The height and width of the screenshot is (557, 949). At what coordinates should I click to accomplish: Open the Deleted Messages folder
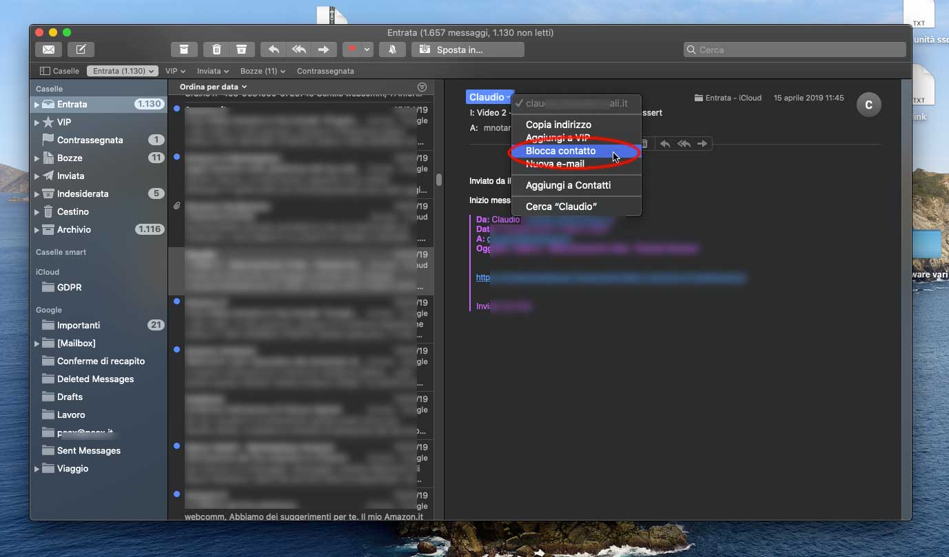click(x=99, y=379)
